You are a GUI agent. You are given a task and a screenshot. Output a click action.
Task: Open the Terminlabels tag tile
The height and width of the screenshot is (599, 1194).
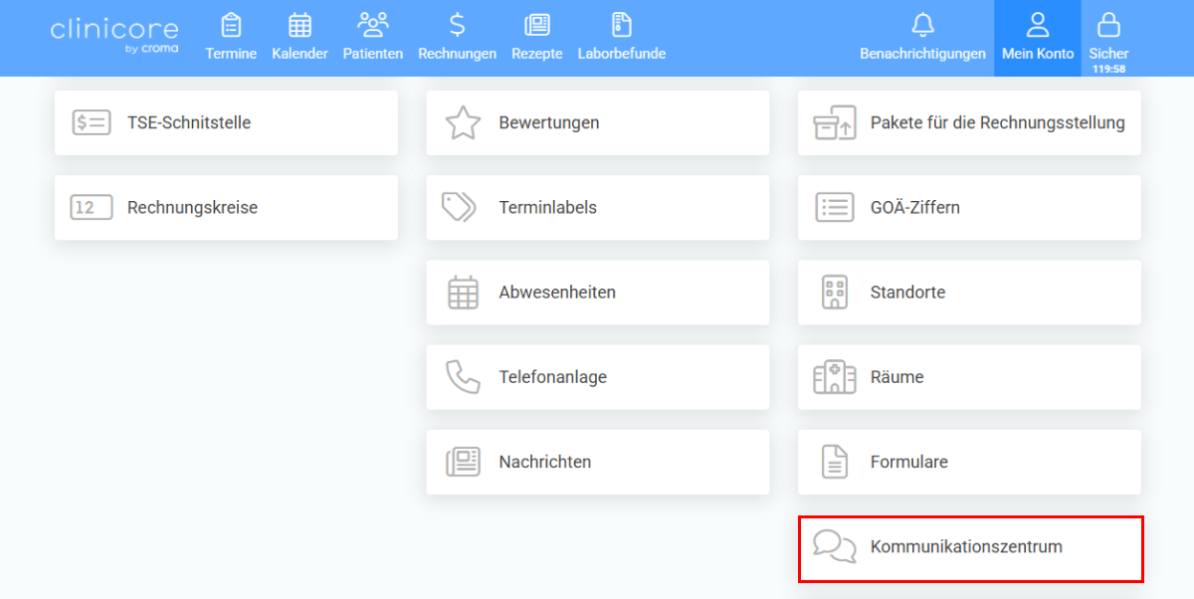pos(598,207)
